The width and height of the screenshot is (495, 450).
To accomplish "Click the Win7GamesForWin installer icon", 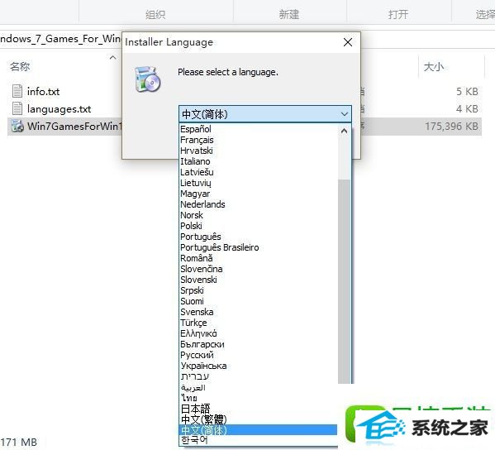I will [x=17, y=126].
